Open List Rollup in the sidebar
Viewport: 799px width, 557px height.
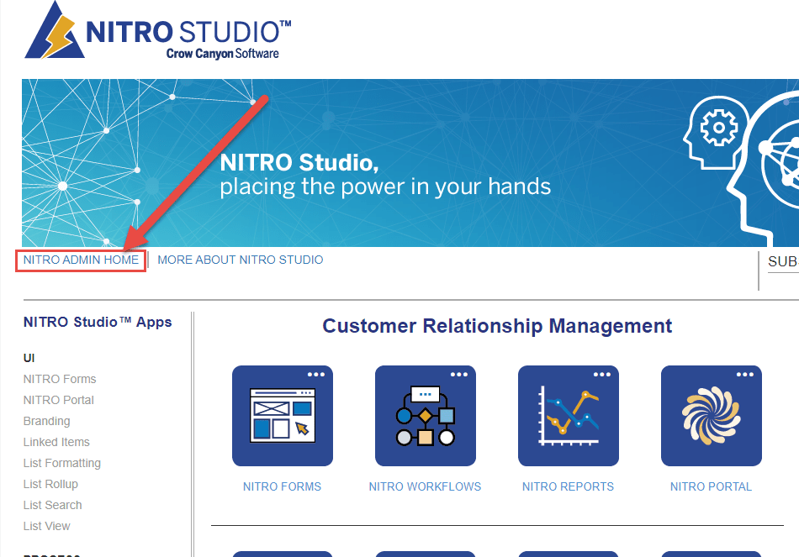50,484
